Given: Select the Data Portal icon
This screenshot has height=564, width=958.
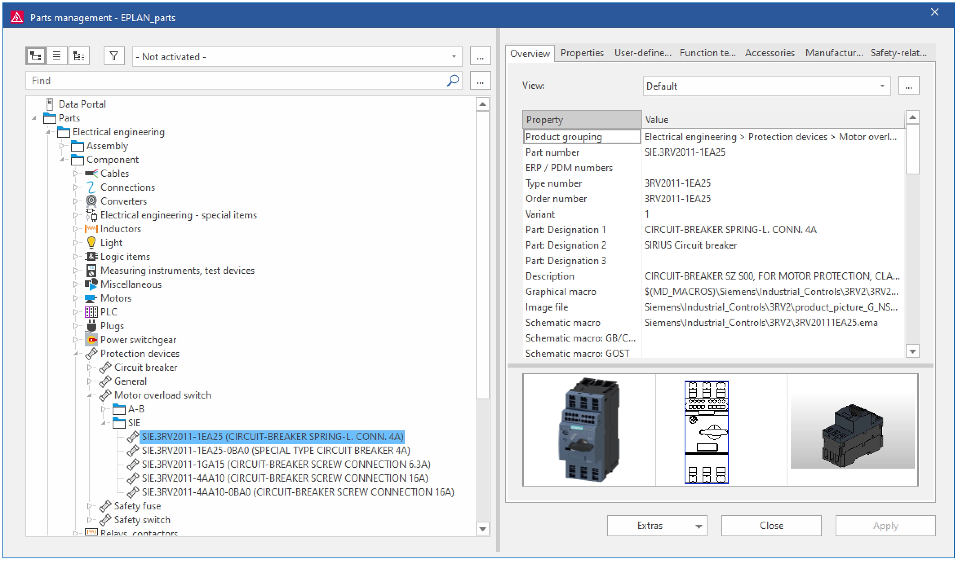Looking at the screenshot, I should (50, 104).
